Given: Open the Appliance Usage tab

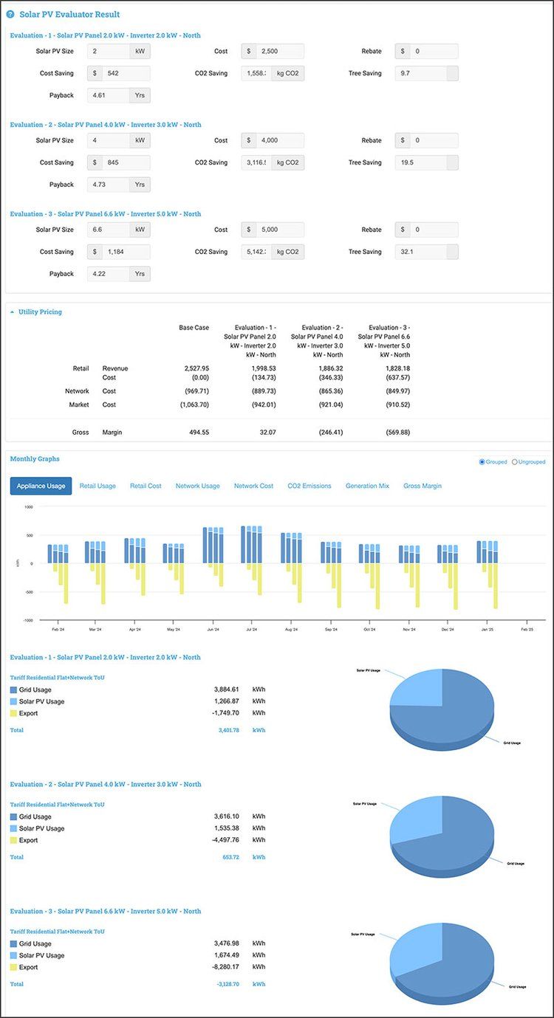Looking at the screenshot, I should coord(41,486).
